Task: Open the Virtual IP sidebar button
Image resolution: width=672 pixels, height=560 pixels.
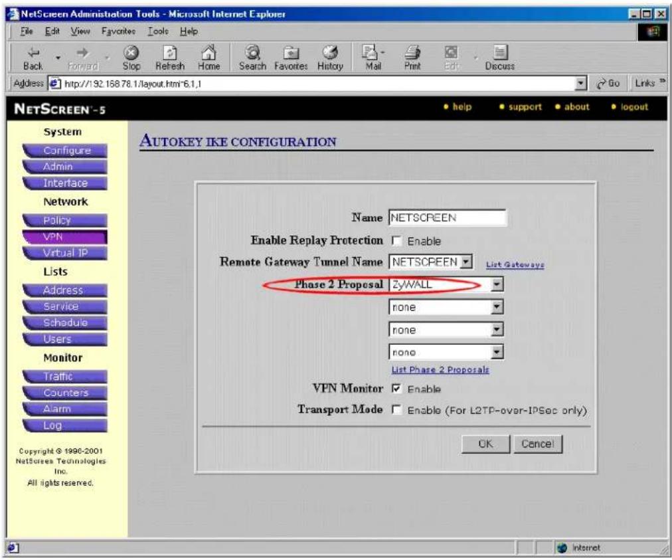Action: [65, 253]
